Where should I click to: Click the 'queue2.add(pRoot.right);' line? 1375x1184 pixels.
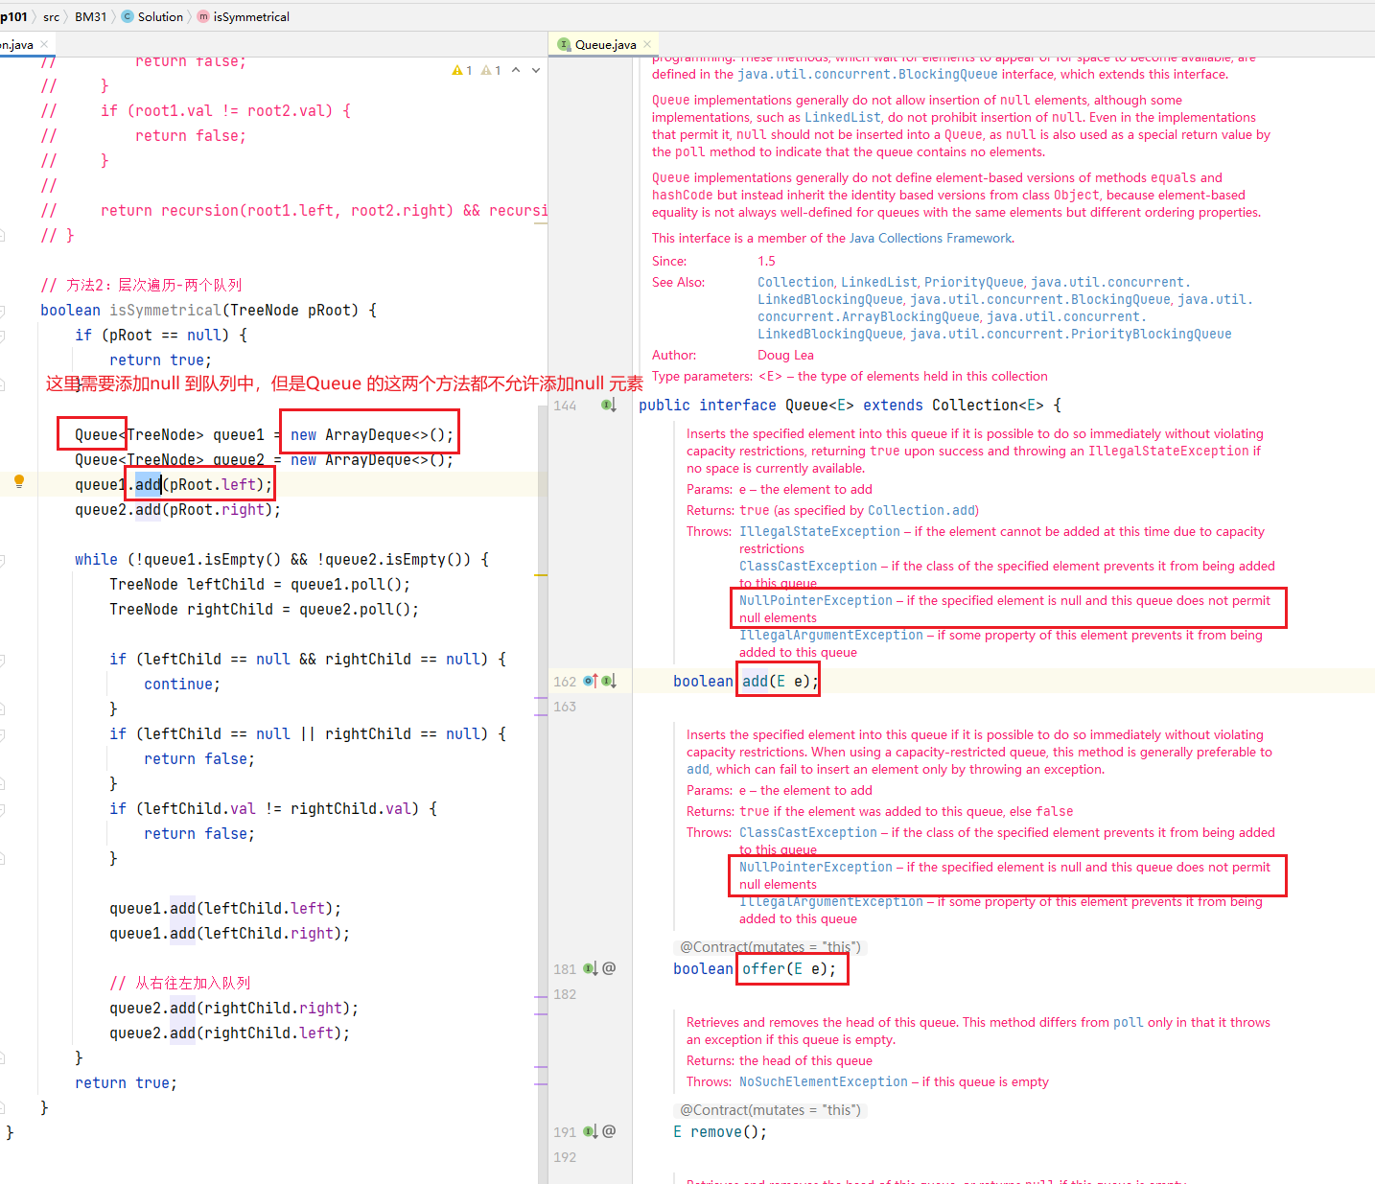(x=177, y=509)
